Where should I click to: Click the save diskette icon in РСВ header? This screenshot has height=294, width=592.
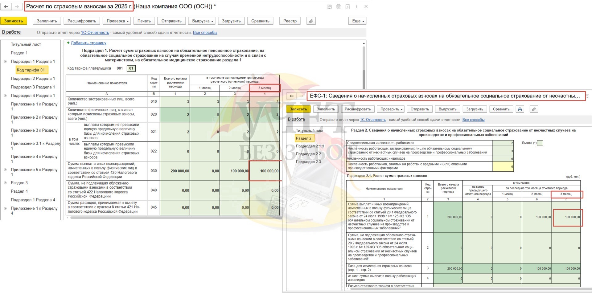[x=329, y=6]
